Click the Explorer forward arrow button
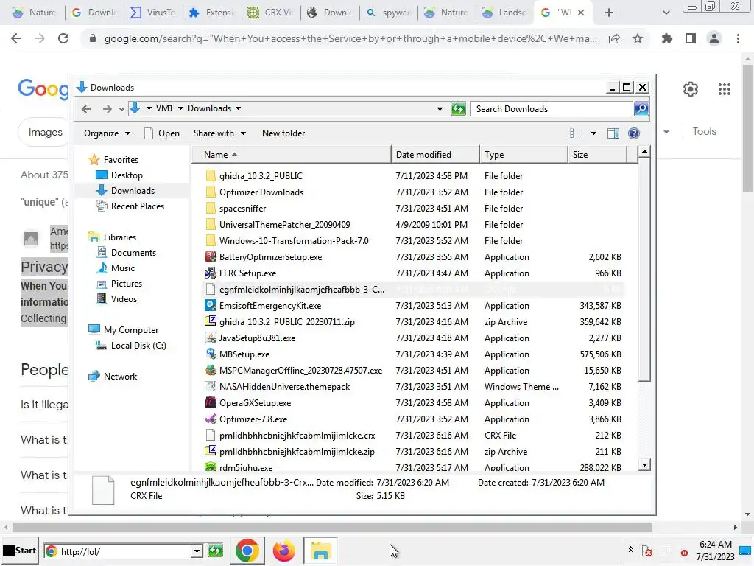Image resolution: width=754 pixels, height=566 pixels. point(108,109)
